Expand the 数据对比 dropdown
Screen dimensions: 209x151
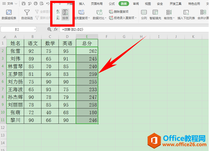106,18
